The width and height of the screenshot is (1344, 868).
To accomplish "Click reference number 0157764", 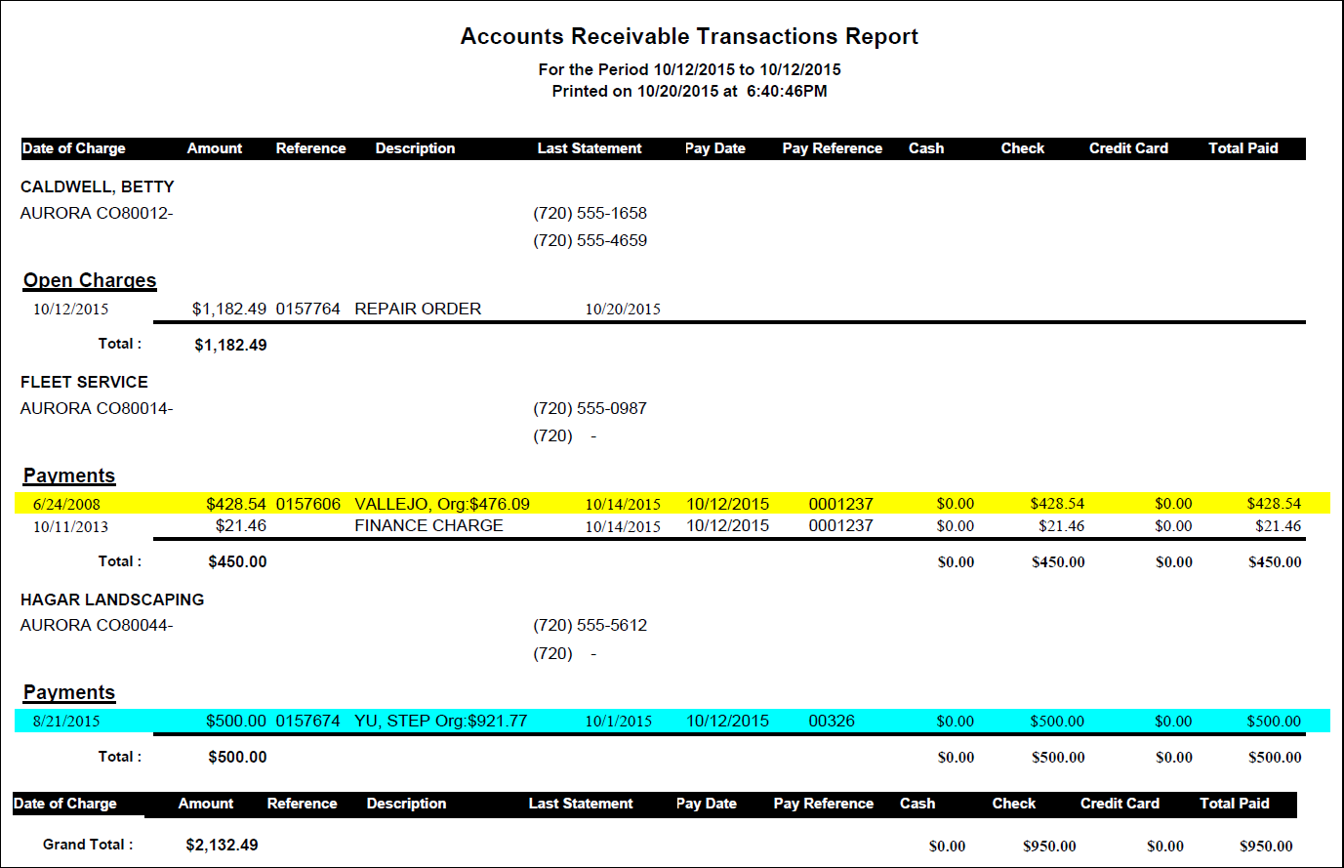I will pos(307,309).
